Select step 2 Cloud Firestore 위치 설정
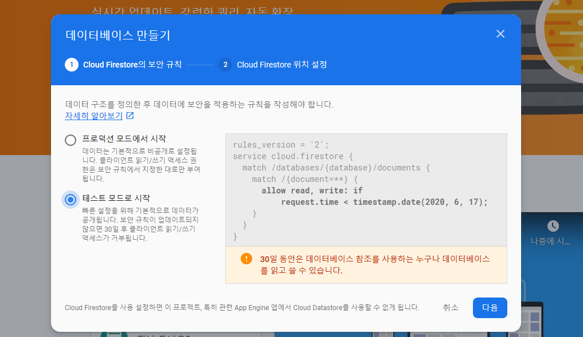 click(272, 65)
